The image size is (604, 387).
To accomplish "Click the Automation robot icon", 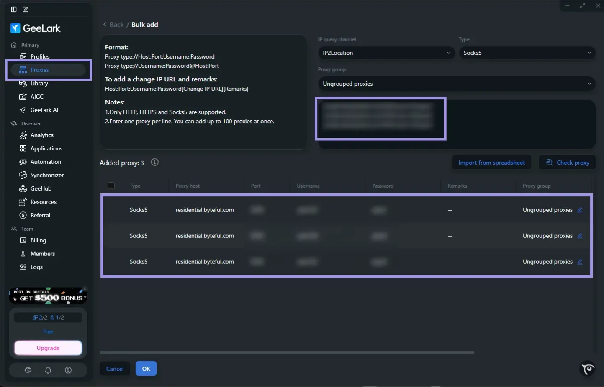I will coord(23,162).
